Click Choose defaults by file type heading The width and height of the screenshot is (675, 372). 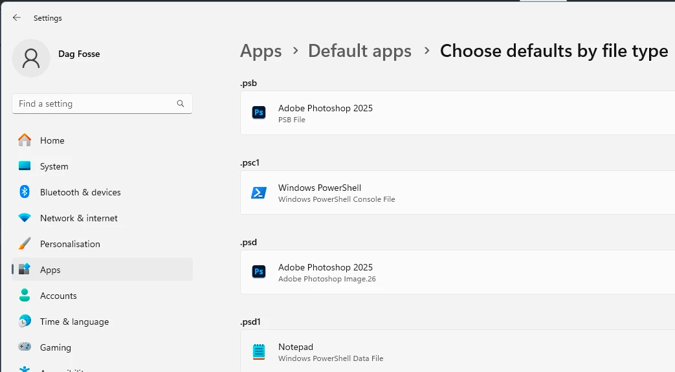point(554,51)
